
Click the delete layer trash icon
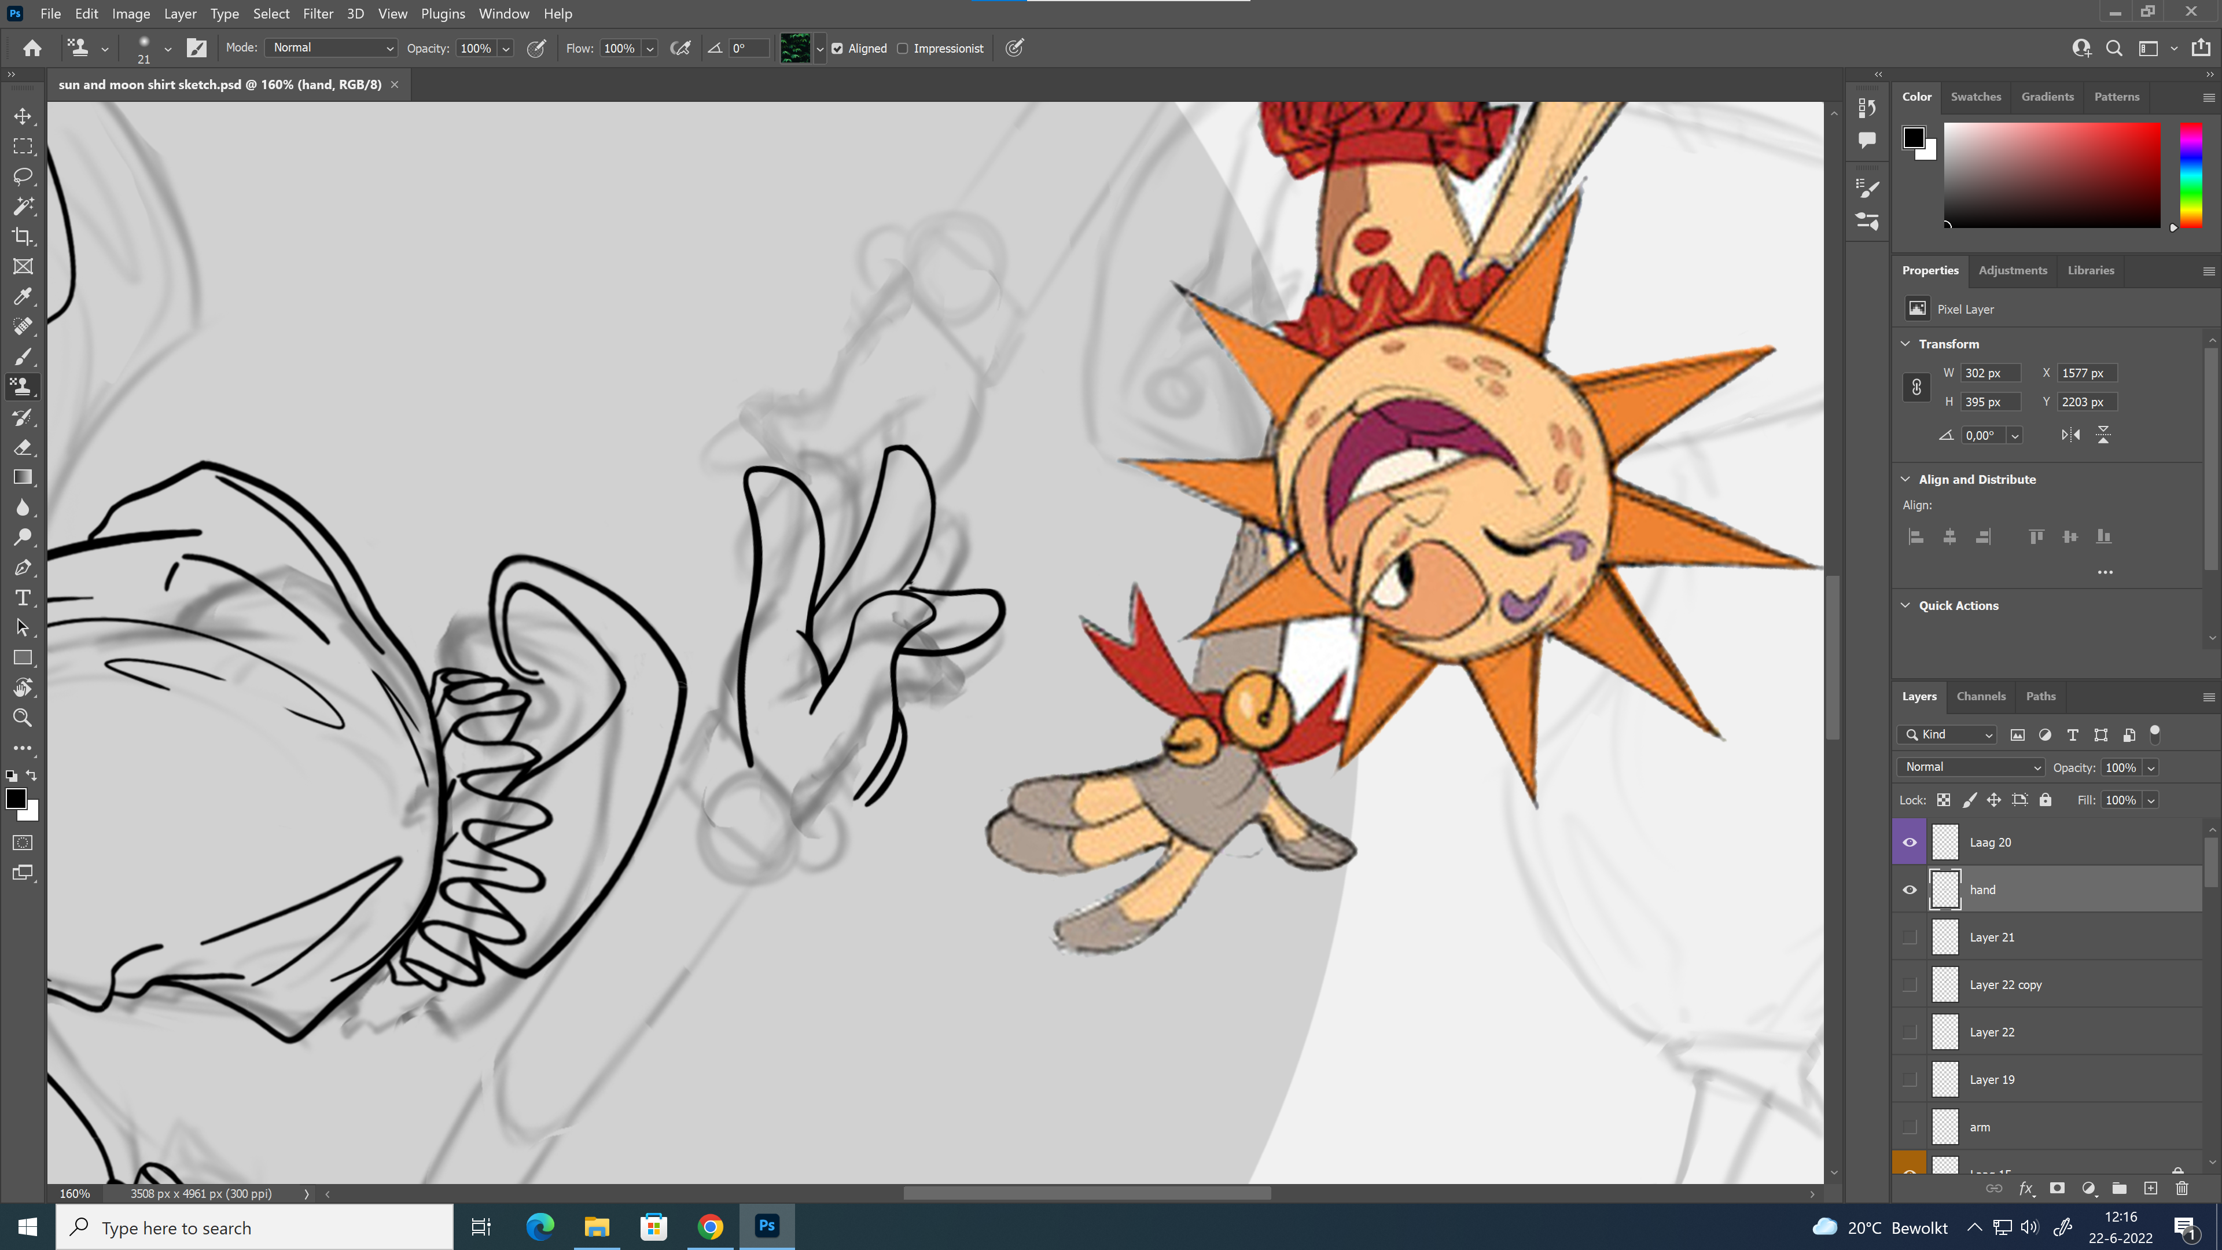point(2181,1188)
